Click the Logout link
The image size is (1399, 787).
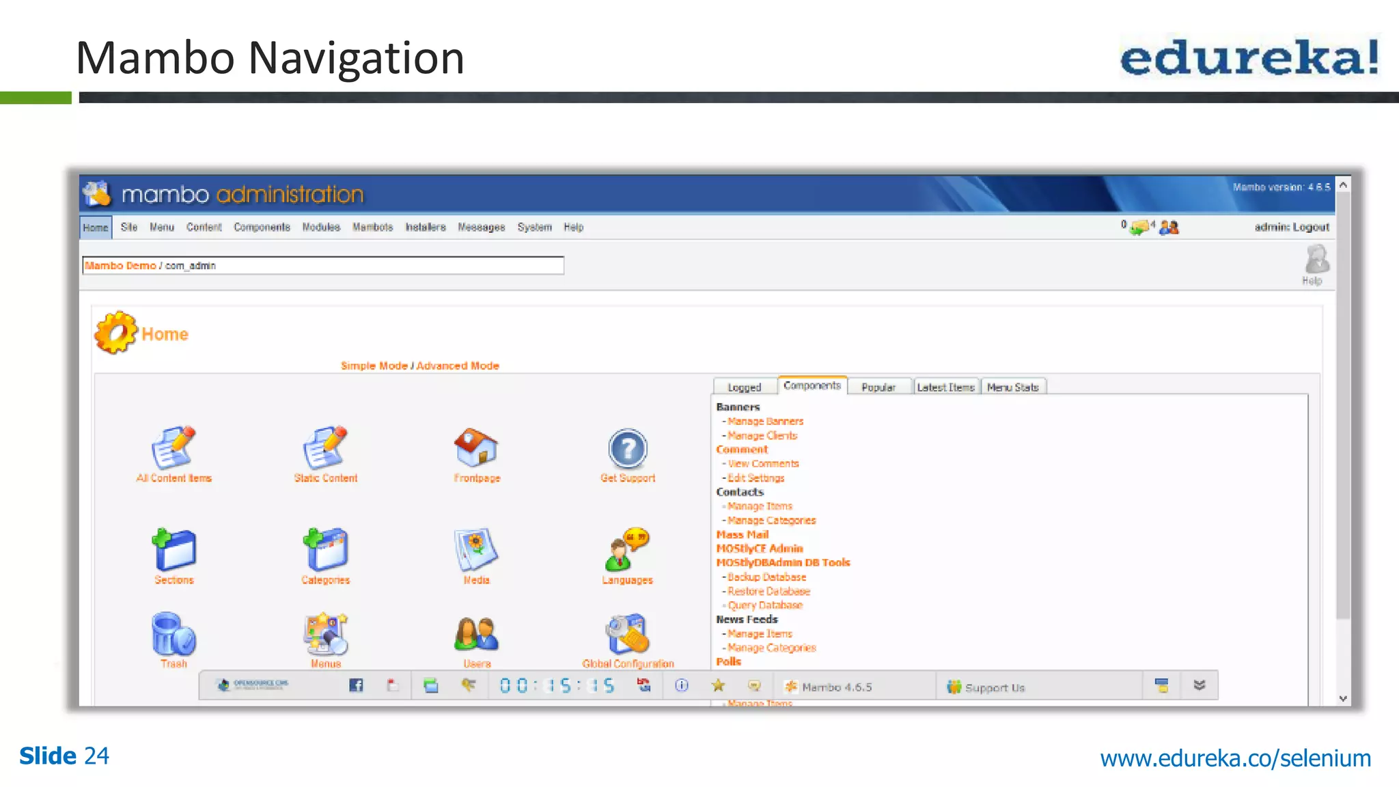pyautogui.click(x=1310, y=227)
